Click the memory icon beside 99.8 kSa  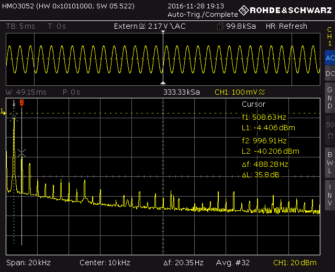[220, 26]
